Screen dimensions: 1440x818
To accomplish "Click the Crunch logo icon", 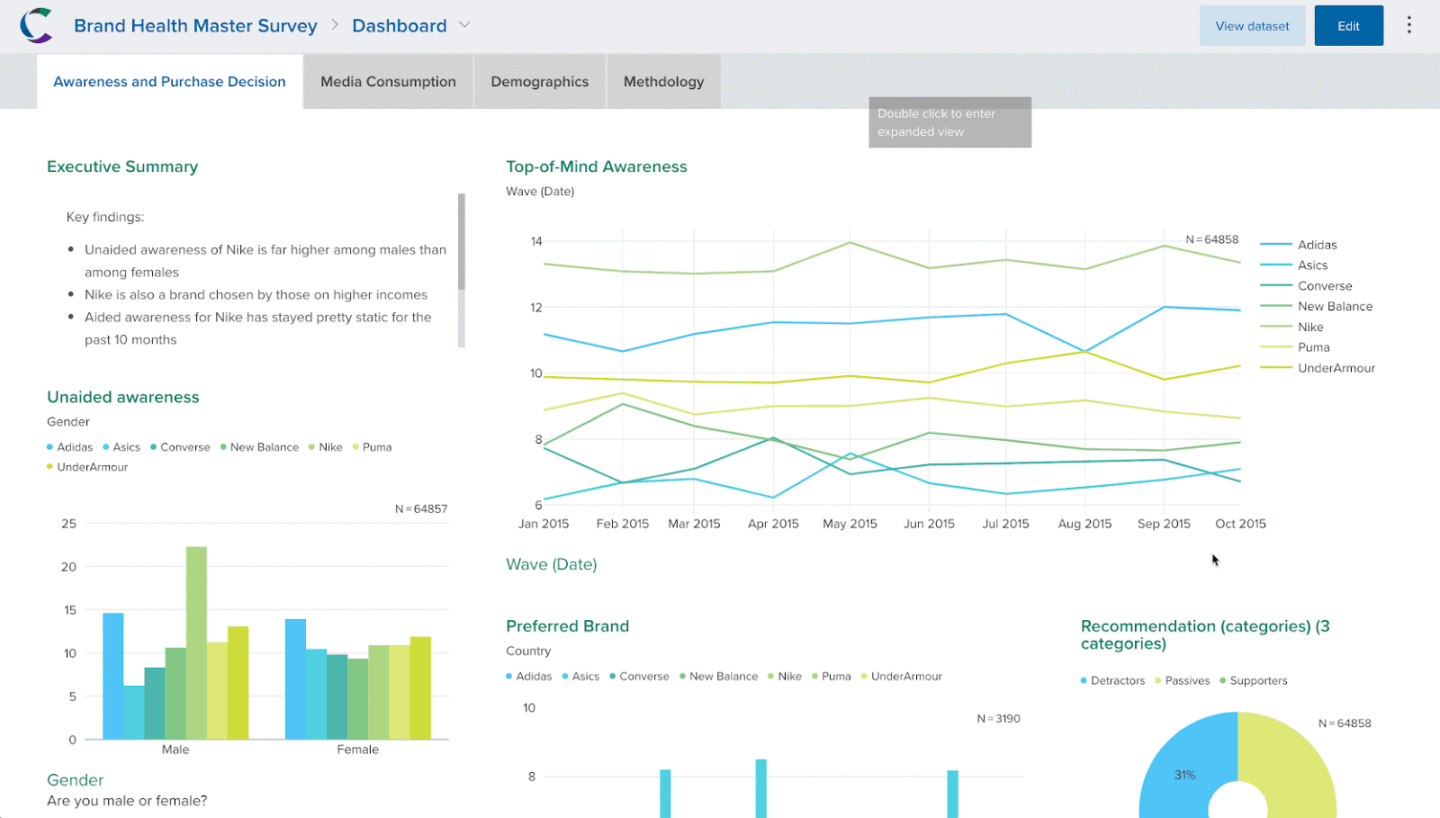I will [x=37, y=25].
